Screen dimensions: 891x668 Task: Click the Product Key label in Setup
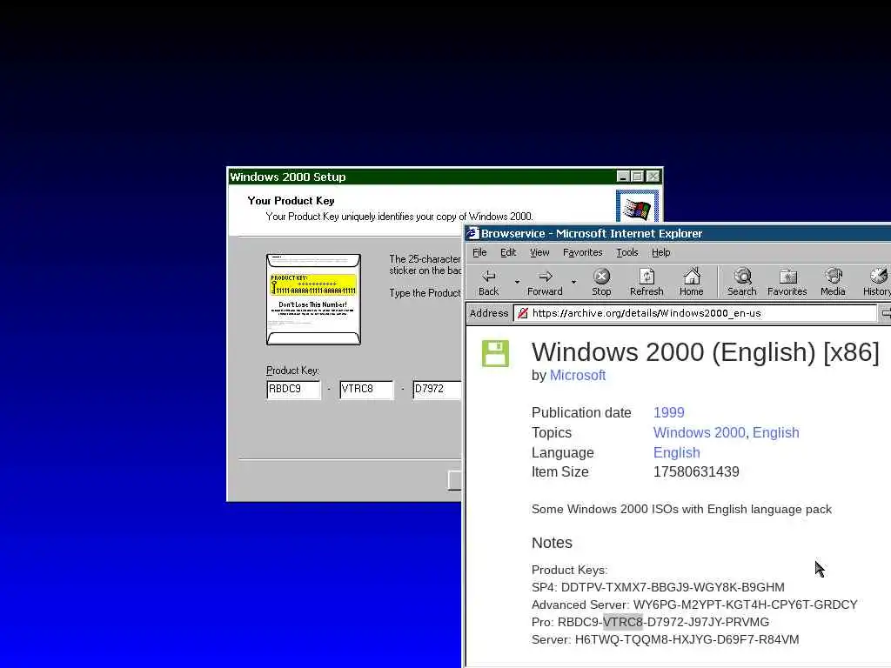(x=292, y=371)
